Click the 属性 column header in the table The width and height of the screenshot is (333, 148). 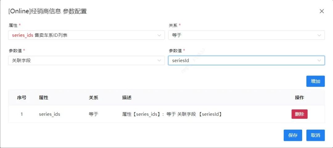[x=43, y=98]
